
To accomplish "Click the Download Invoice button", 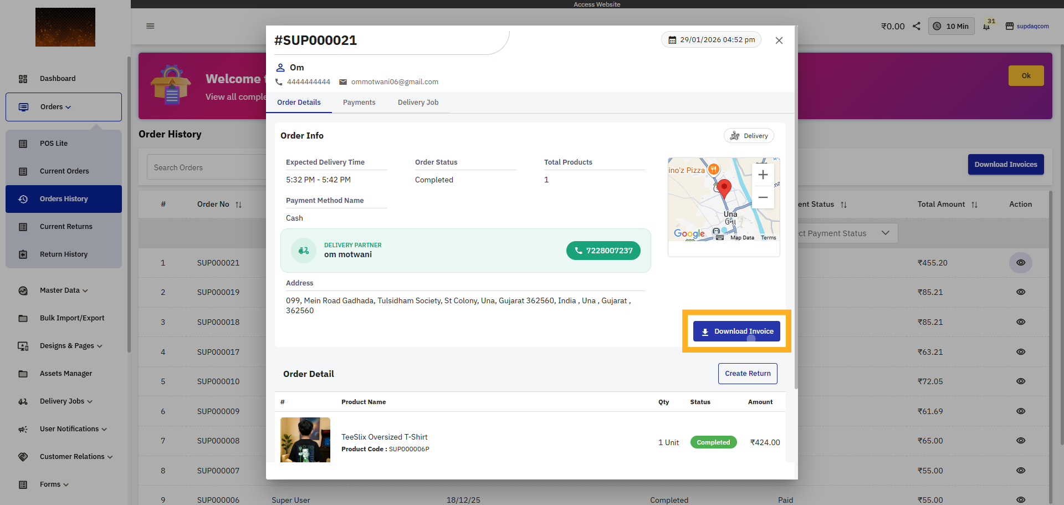I will 736,331.
